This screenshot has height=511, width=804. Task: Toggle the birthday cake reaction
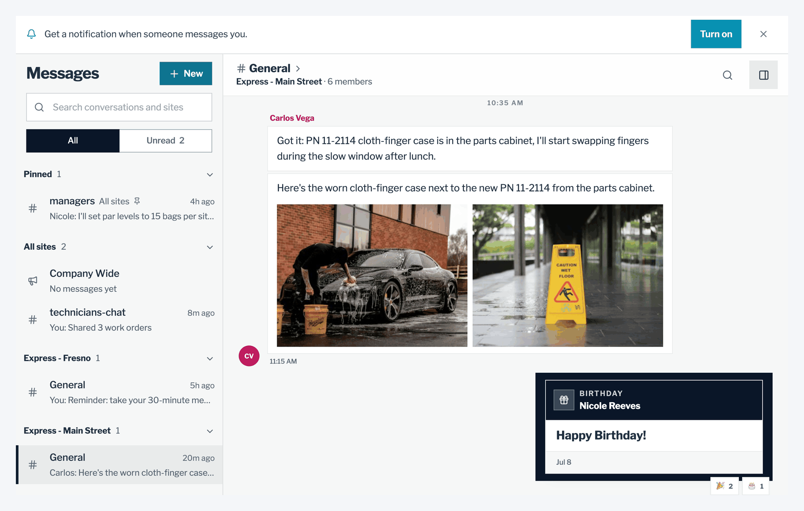[756, 486]
